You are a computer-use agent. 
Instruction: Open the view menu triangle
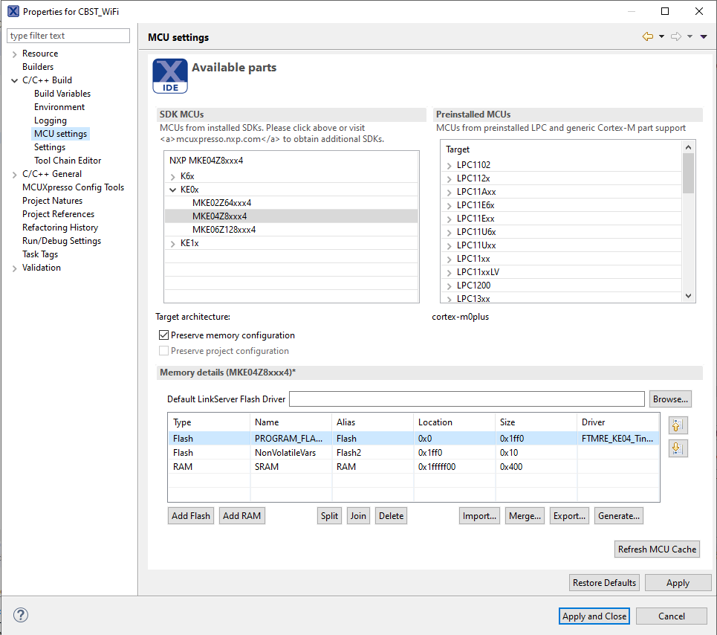[704, 36]
